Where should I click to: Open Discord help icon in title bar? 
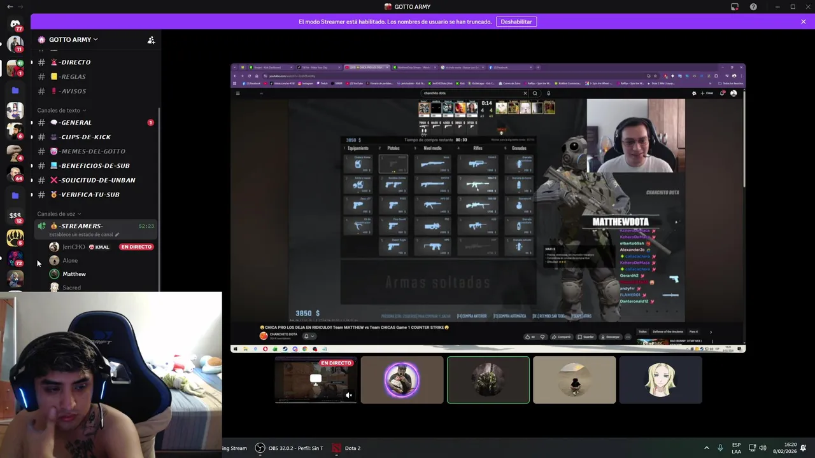click(753, 7)
